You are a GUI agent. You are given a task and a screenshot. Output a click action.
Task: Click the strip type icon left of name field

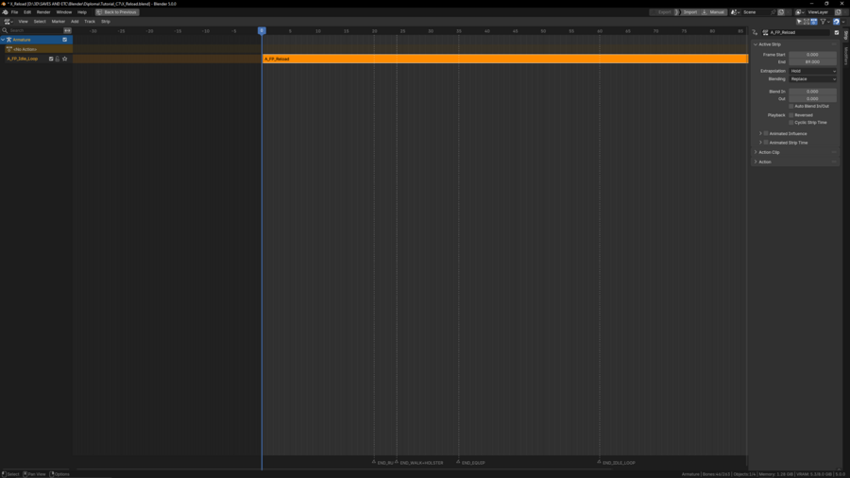[x=756, y=32]
